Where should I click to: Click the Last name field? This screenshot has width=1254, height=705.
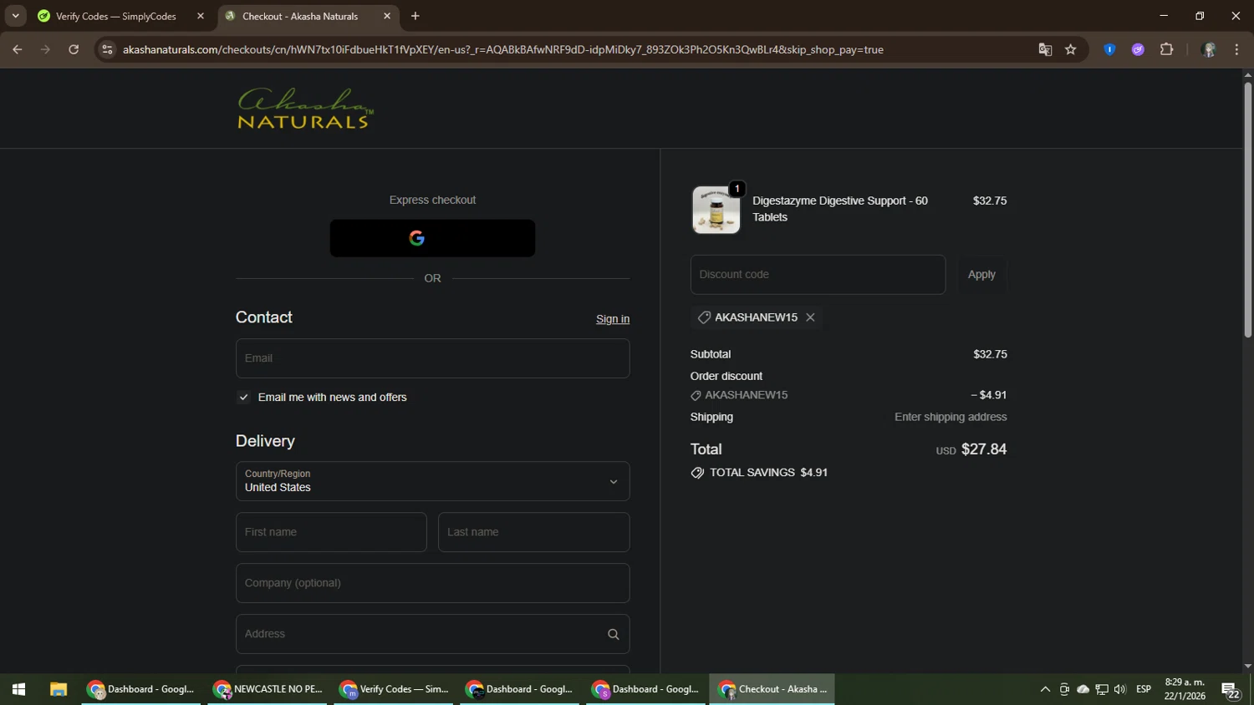click(533, 532)
